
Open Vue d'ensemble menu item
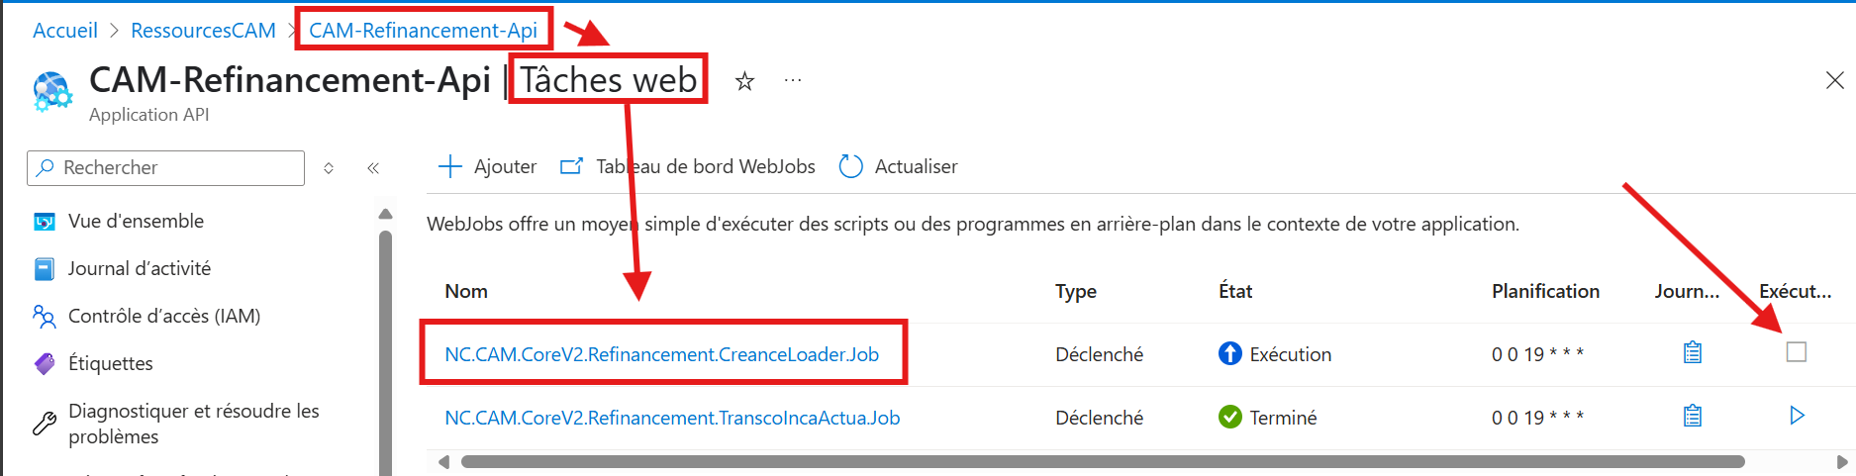136,221
